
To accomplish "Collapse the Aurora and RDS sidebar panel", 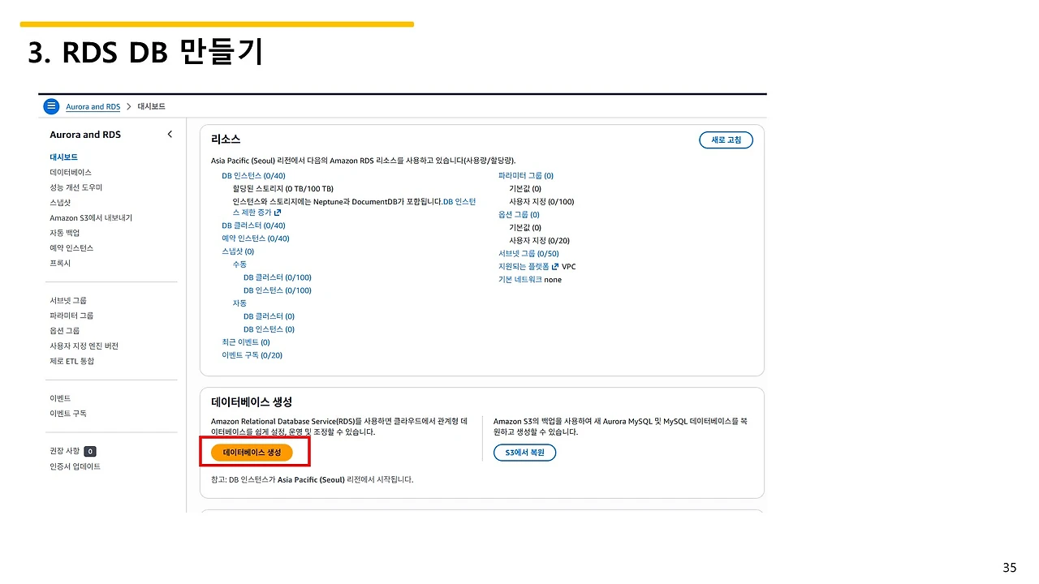I will [170, 134].
